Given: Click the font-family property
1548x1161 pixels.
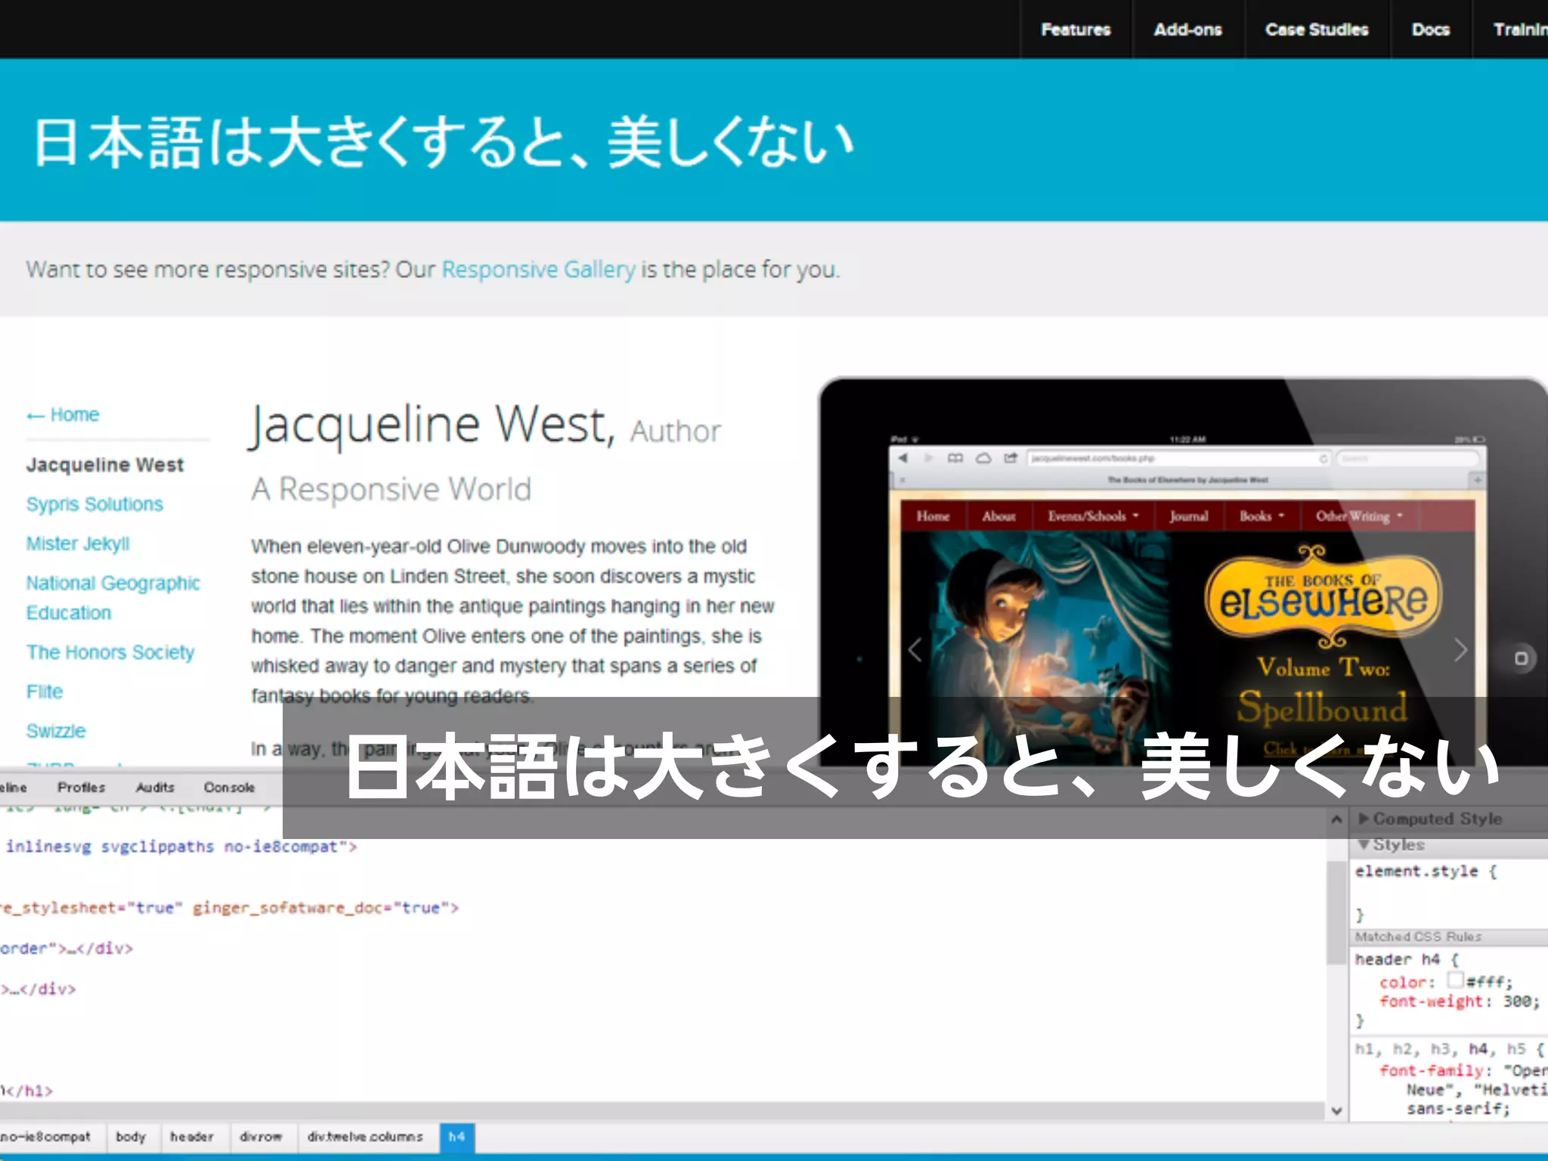Looking at the screenshot, I should 1431,1070.
